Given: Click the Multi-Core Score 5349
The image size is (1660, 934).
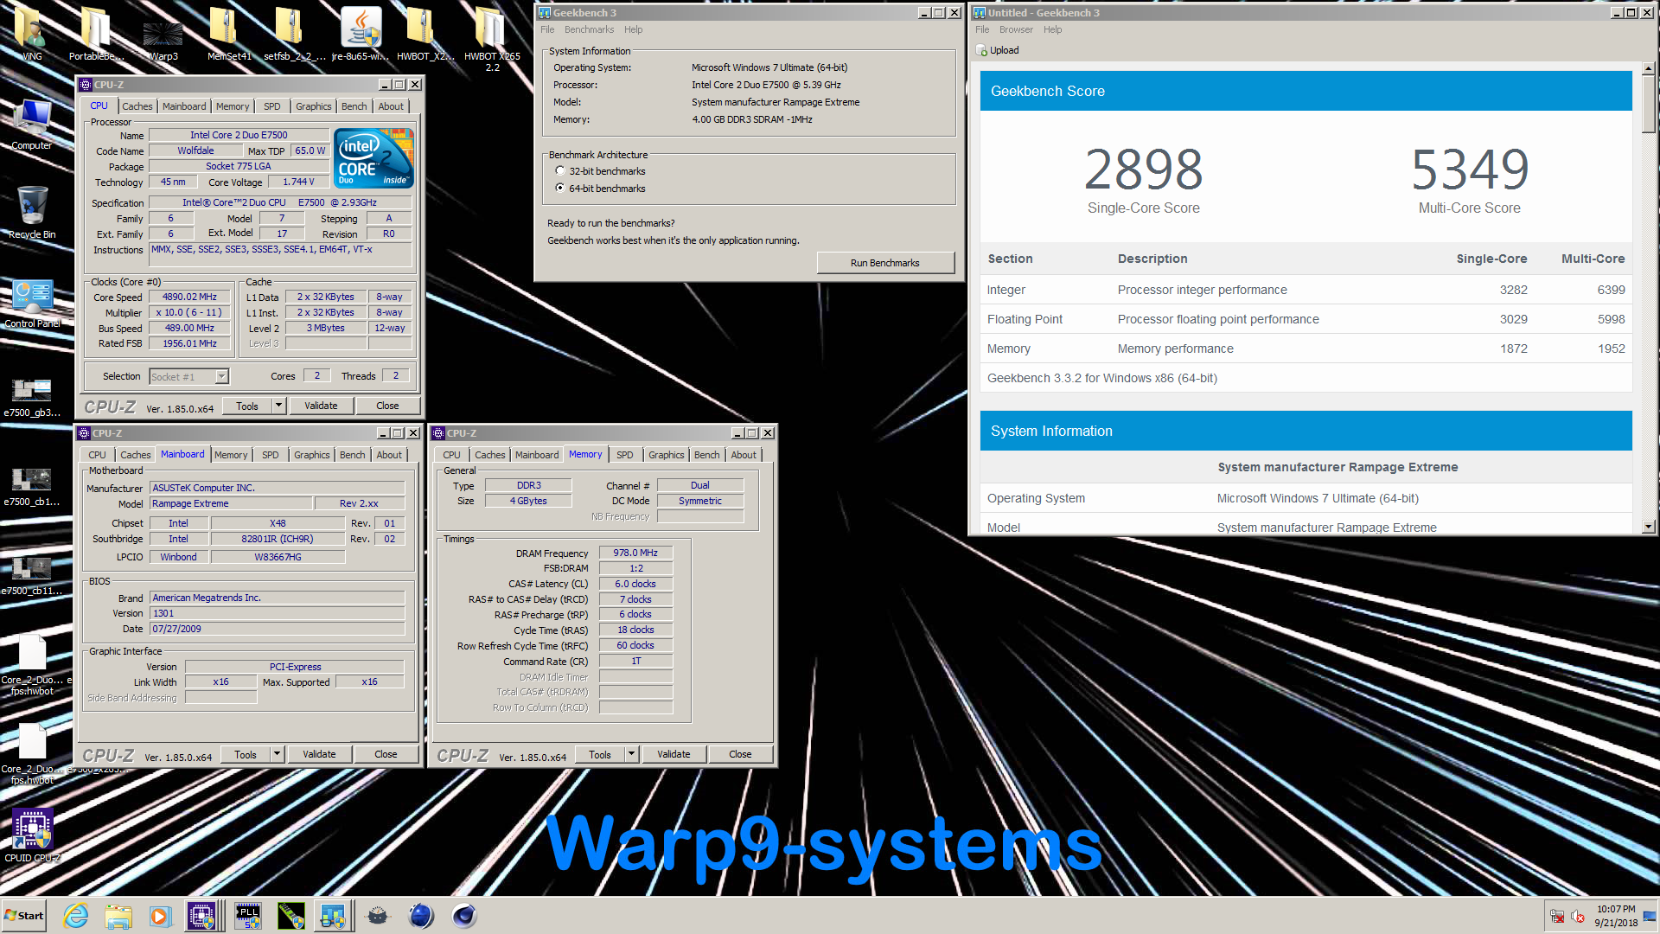Looking at the screenshot, I should [x=1470, y=170].
